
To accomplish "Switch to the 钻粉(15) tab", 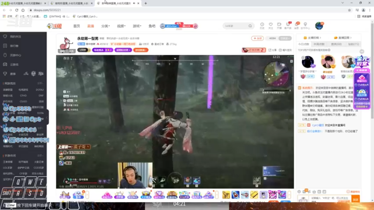I will 353,44.
